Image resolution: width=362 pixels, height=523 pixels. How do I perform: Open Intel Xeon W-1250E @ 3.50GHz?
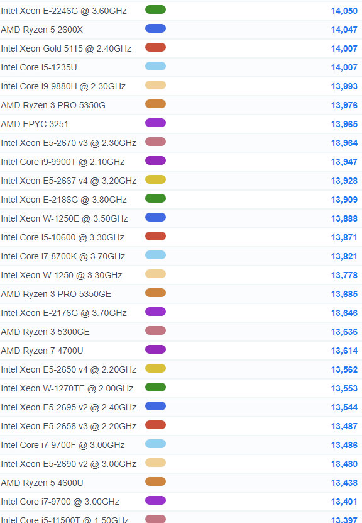coord(64,218)
